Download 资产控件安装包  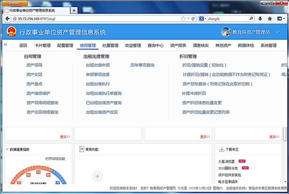point(230,175)
